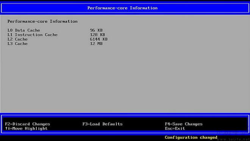Select the L3 Cache row label

tap(17, 44)
